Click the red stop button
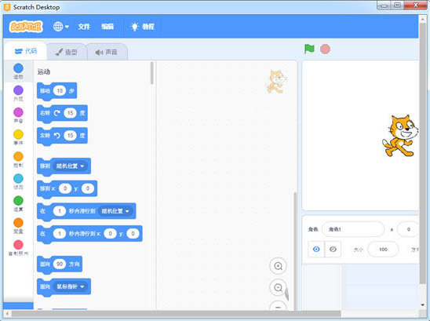 click(325, 49)
